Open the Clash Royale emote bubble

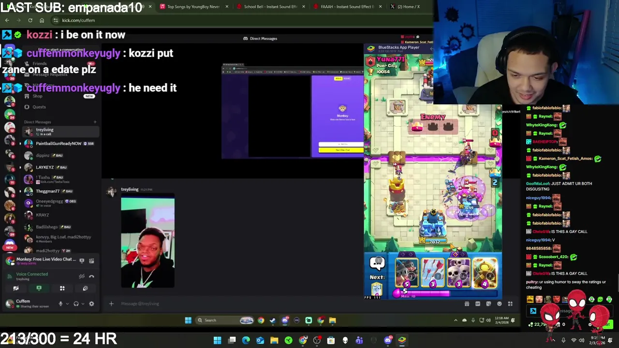point(377,263)
